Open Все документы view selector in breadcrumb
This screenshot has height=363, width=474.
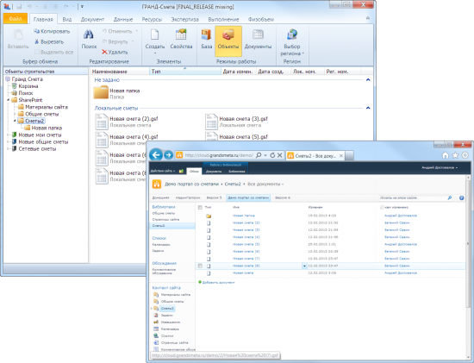pyautogui.click(x=265, y=184)
